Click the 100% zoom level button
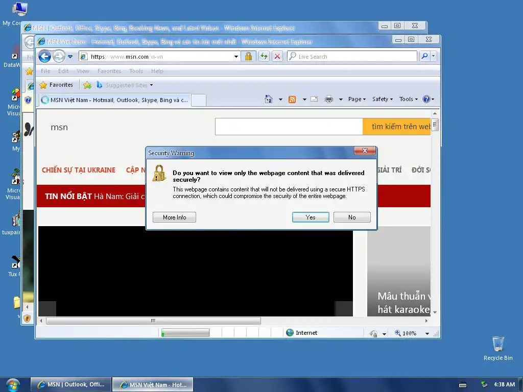Screen dimensions: 523x392 (406, 333)
